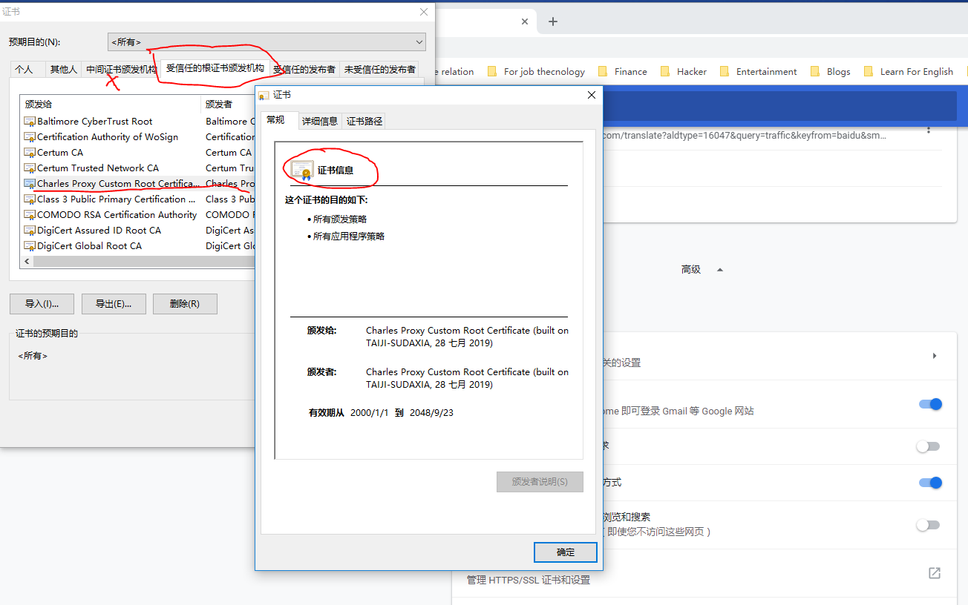
Task: Open a new Chrome tab
Action: pyautogui.click(x=552, y=22)
